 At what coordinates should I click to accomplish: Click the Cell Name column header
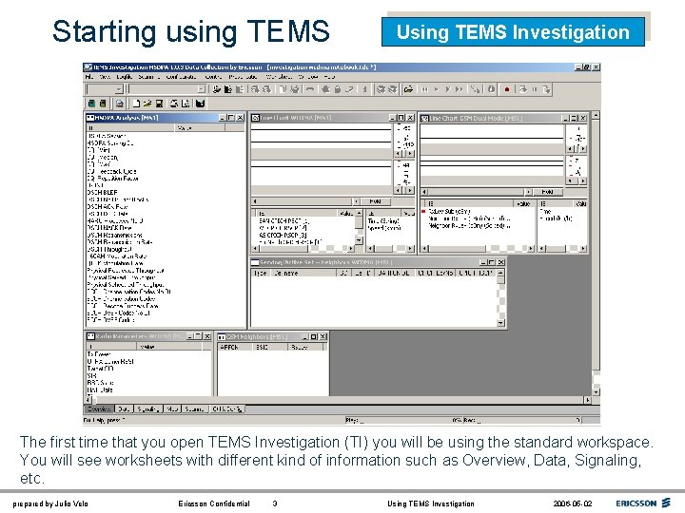(303, 273)
